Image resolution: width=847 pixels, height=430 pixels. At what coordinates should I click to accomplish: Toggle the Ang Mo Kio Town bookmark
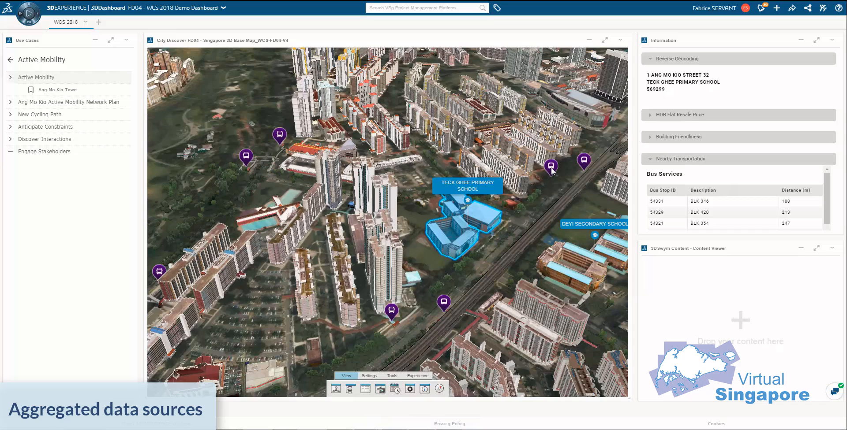(31, 90)
